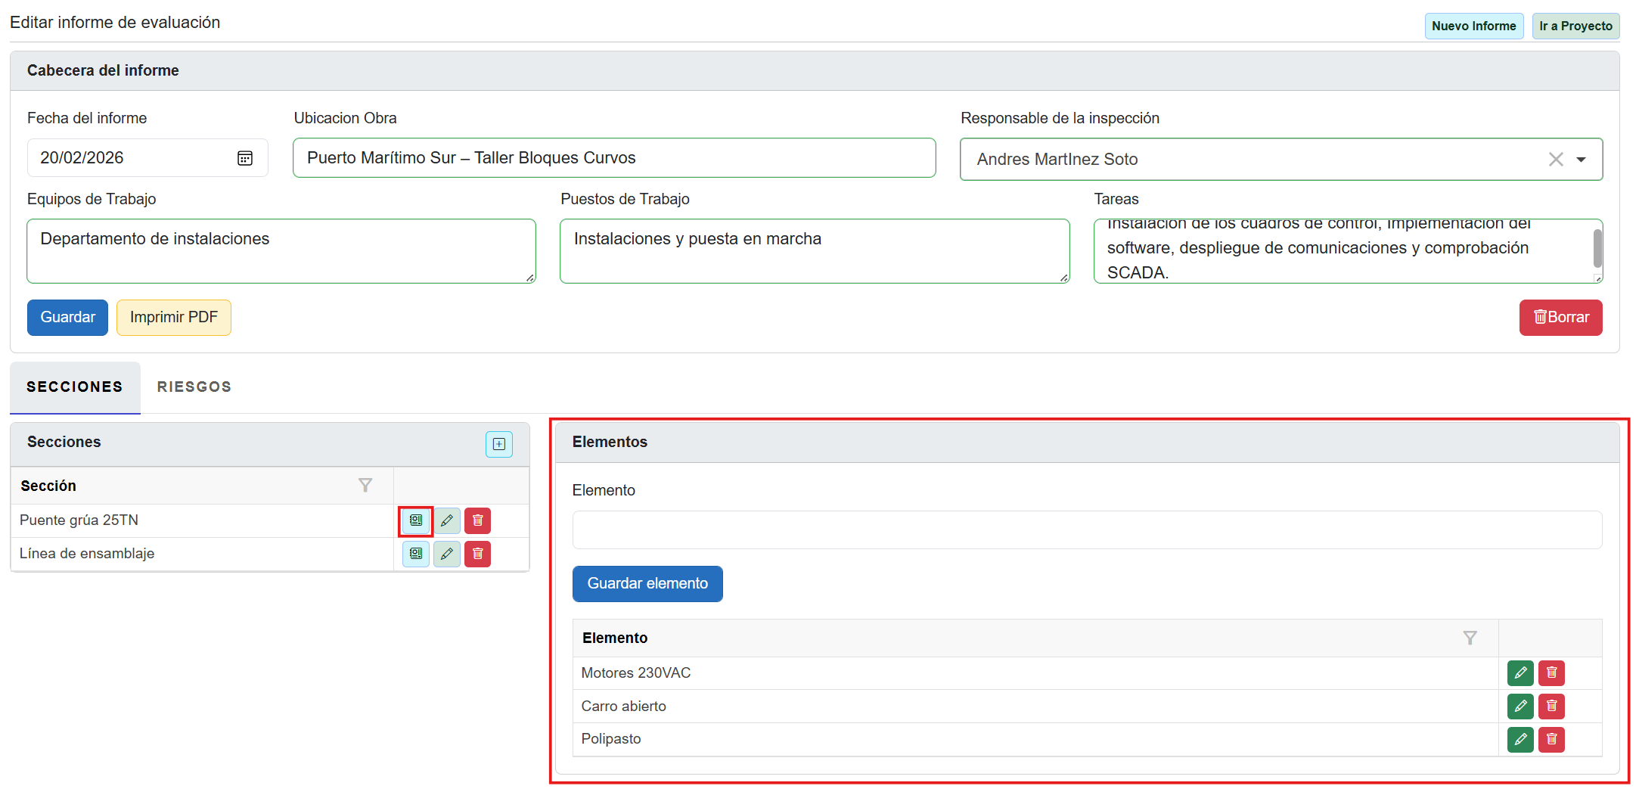This screenshot has height=792, width=1639.
Task: Open the Elemento column filter
Action: pyautogui.click(x=1469, y=638)
